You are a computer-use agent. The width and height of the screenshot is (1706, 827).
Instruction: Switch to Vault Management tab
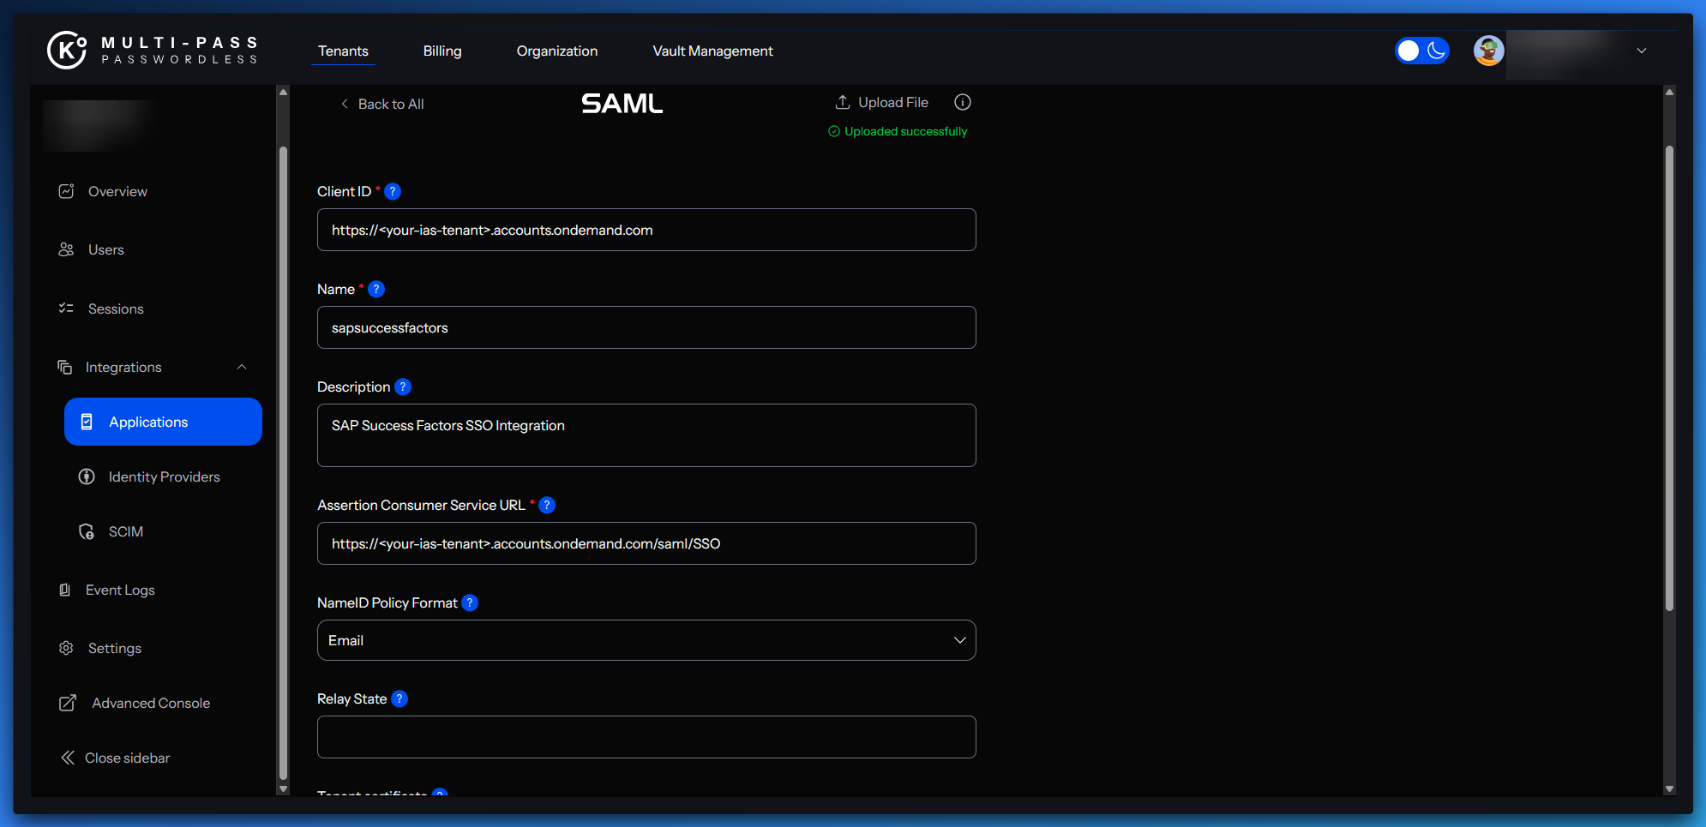tap(712, 51)
